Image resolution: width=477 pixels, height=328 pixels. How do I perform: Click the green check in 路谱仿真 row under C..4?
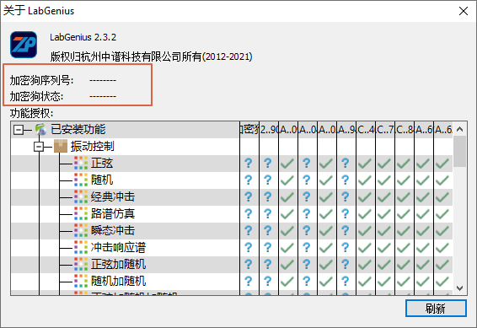pyautogui.click(x=364, y=214)
